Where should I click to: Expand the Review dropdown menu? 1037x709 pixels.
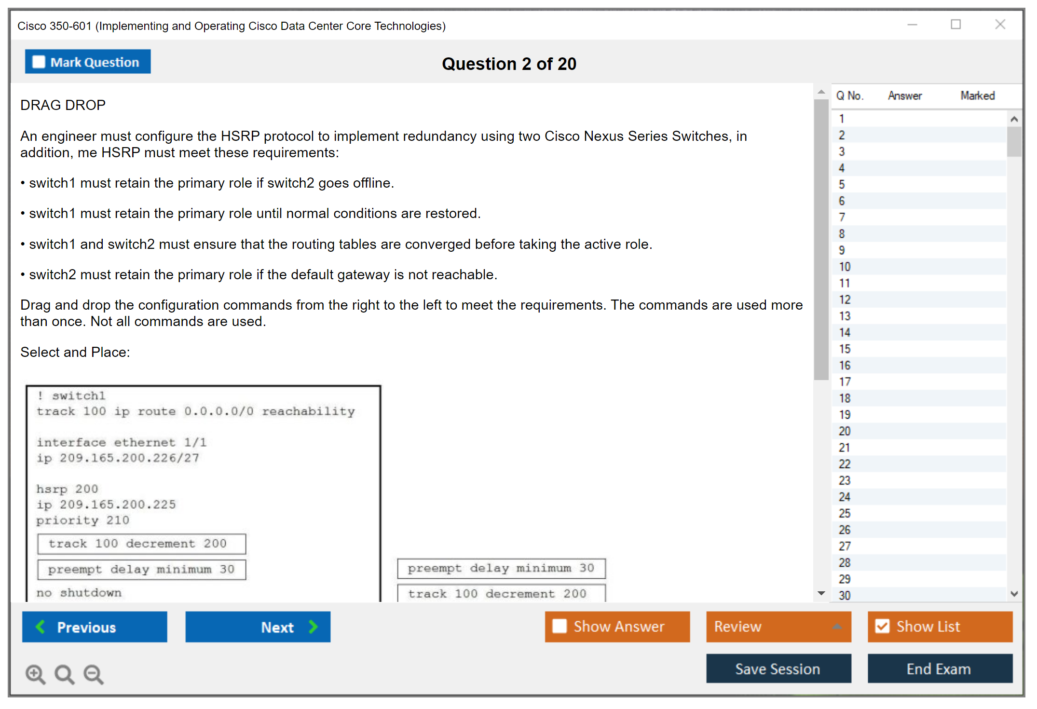(x=837, y=627)
